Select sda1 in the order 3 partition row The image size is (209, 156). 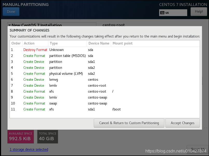(x=91, y=62)
